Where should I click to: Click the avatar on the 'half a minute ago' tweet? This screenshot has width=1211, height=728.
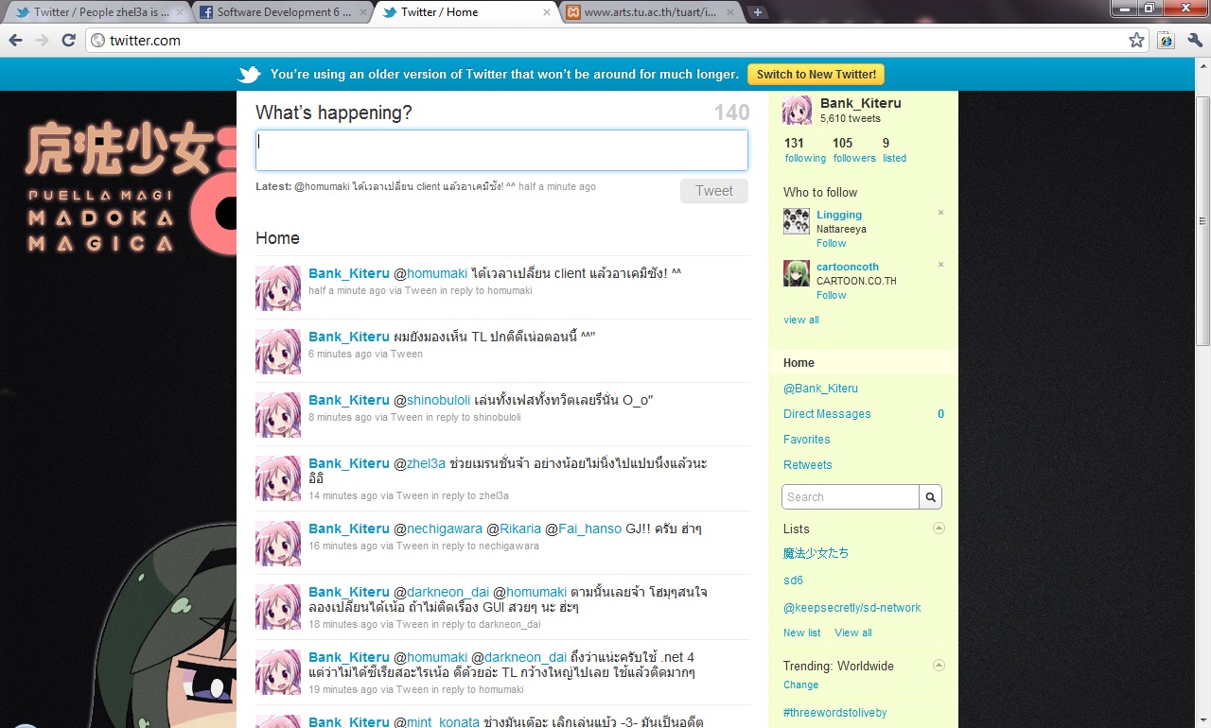[278, 288]
